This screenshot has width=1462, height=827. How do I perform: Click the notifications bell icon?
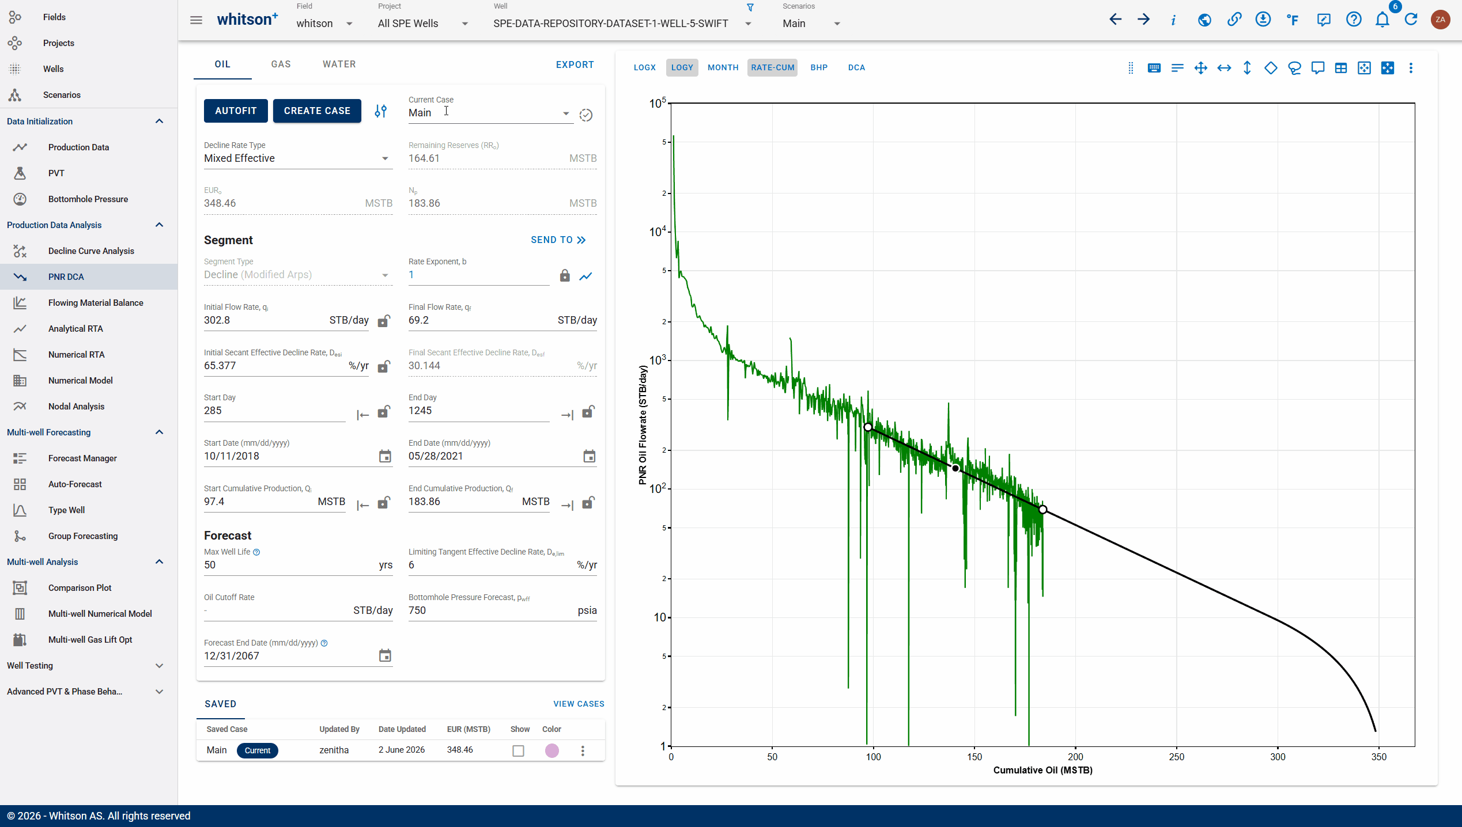point(1382,20)
